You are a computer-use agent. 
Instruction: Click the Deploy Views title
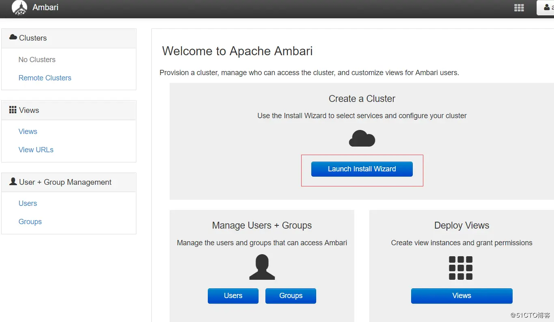coord(461,225)
